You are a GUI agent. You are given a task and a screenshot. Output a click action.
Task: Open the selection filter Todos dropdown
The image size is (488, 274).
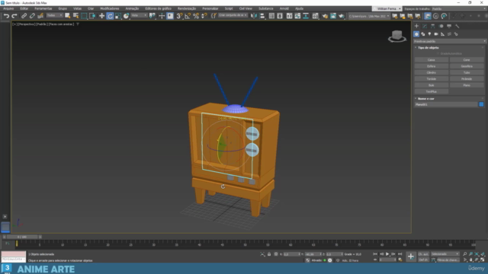pos(54,15)
